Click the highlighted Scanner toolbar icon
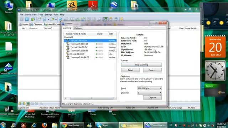This screenshot has height=128, width=228. 106,19
